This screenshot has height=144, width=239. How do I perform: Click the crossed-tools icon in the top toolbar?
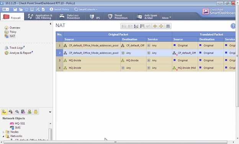[x=38, y=10]
